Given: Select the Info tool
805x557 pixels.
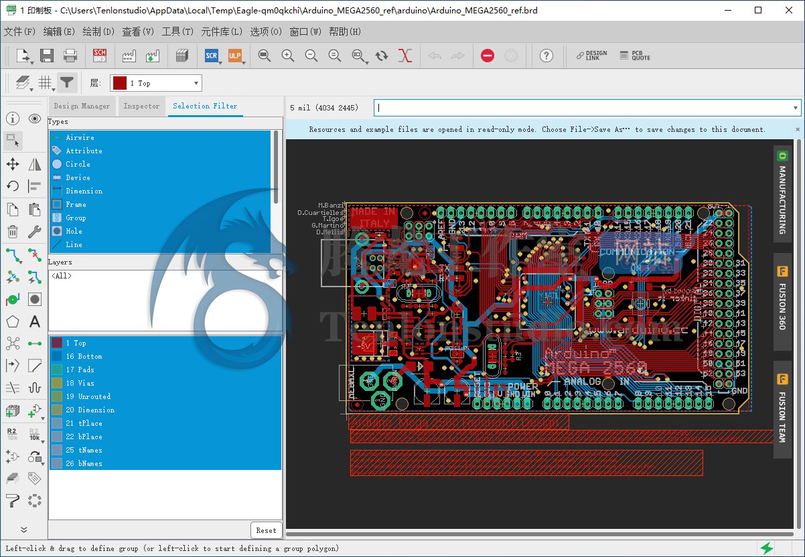Looking at the screenshot, I should click(x=13, y=118).
